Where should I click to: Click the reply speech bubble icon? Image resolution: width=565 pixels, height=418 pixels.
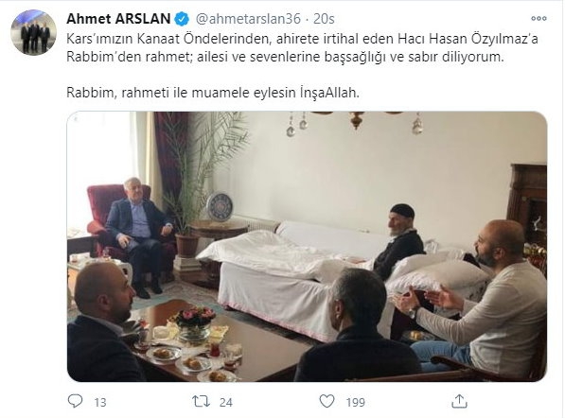pyautogui.click(x=75, y=401)
